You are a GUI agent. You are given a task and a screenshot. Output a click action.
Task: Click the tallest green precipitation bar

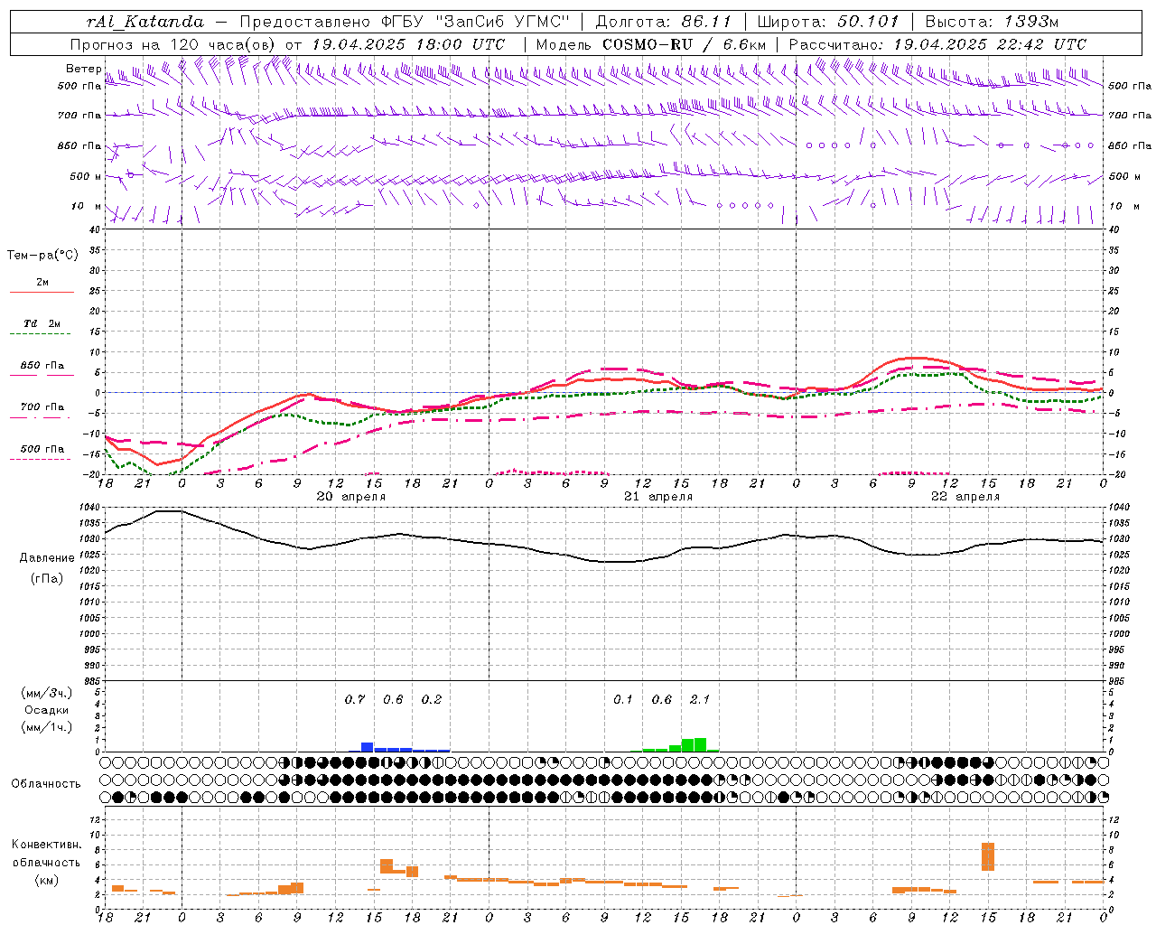click(x=700, y=745)
